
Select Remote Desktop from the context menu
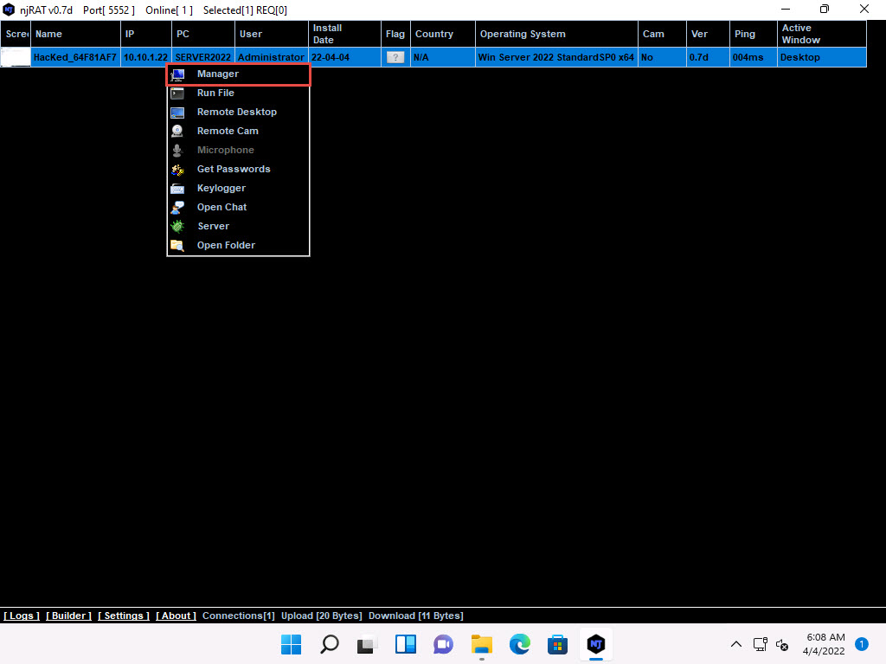pyautogui.click(x=236, y=113)
